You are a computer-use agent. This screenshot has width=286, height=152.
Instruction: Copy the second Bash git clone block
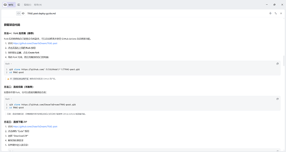[x=277, y=99]
